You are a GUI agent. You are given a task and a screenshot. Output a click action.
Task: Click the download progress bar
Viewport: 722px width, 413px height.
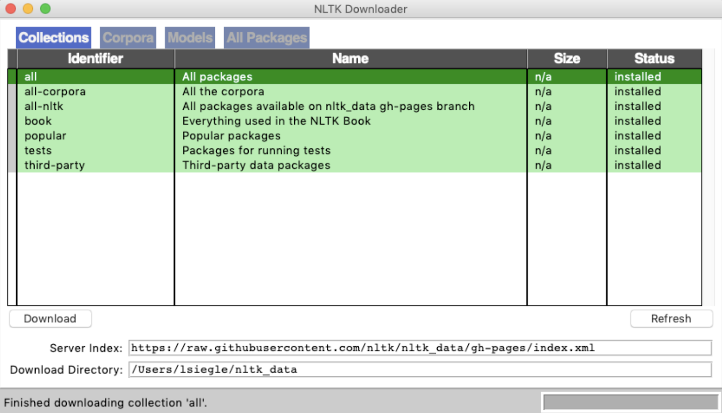coord(630,402)
